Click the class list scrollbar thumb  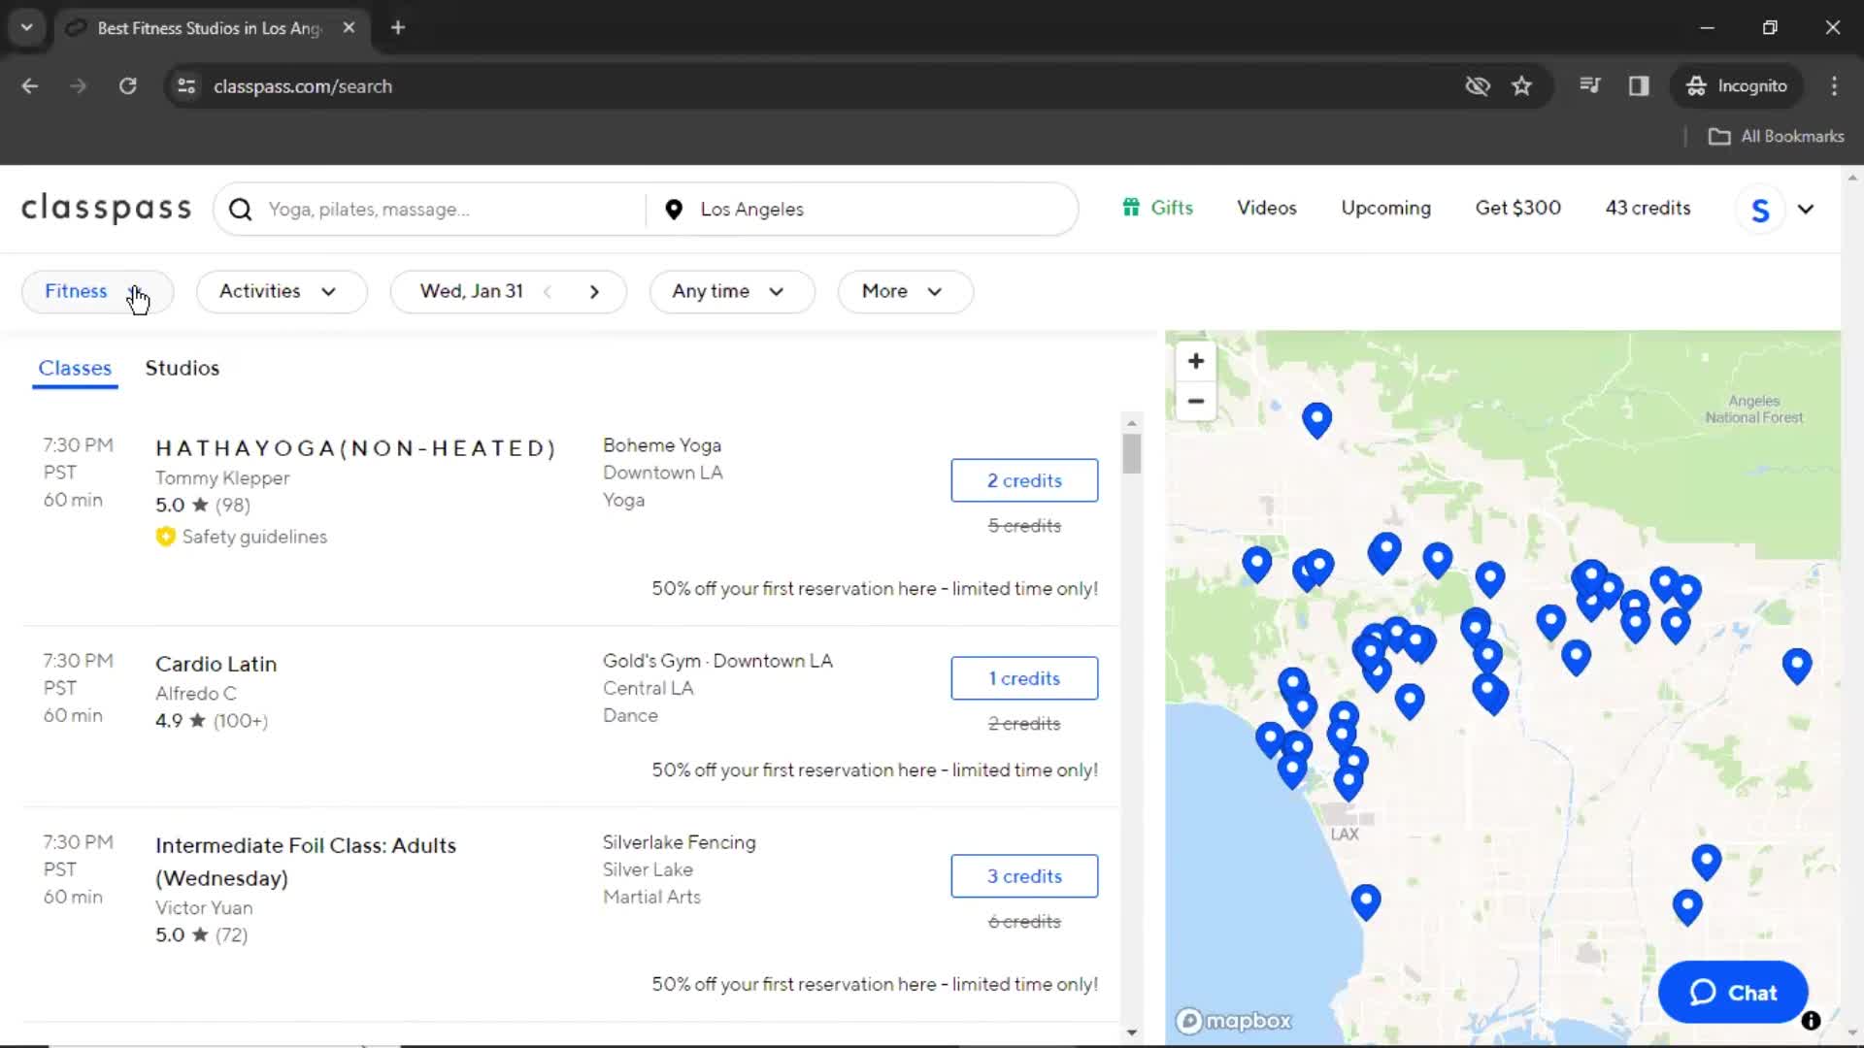[1132, 454]
